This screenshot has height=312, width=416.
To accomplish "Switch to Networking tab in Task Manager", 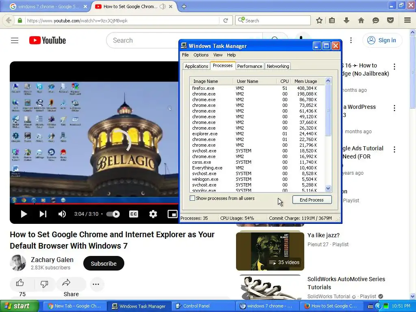I will (x=278, y=66).
